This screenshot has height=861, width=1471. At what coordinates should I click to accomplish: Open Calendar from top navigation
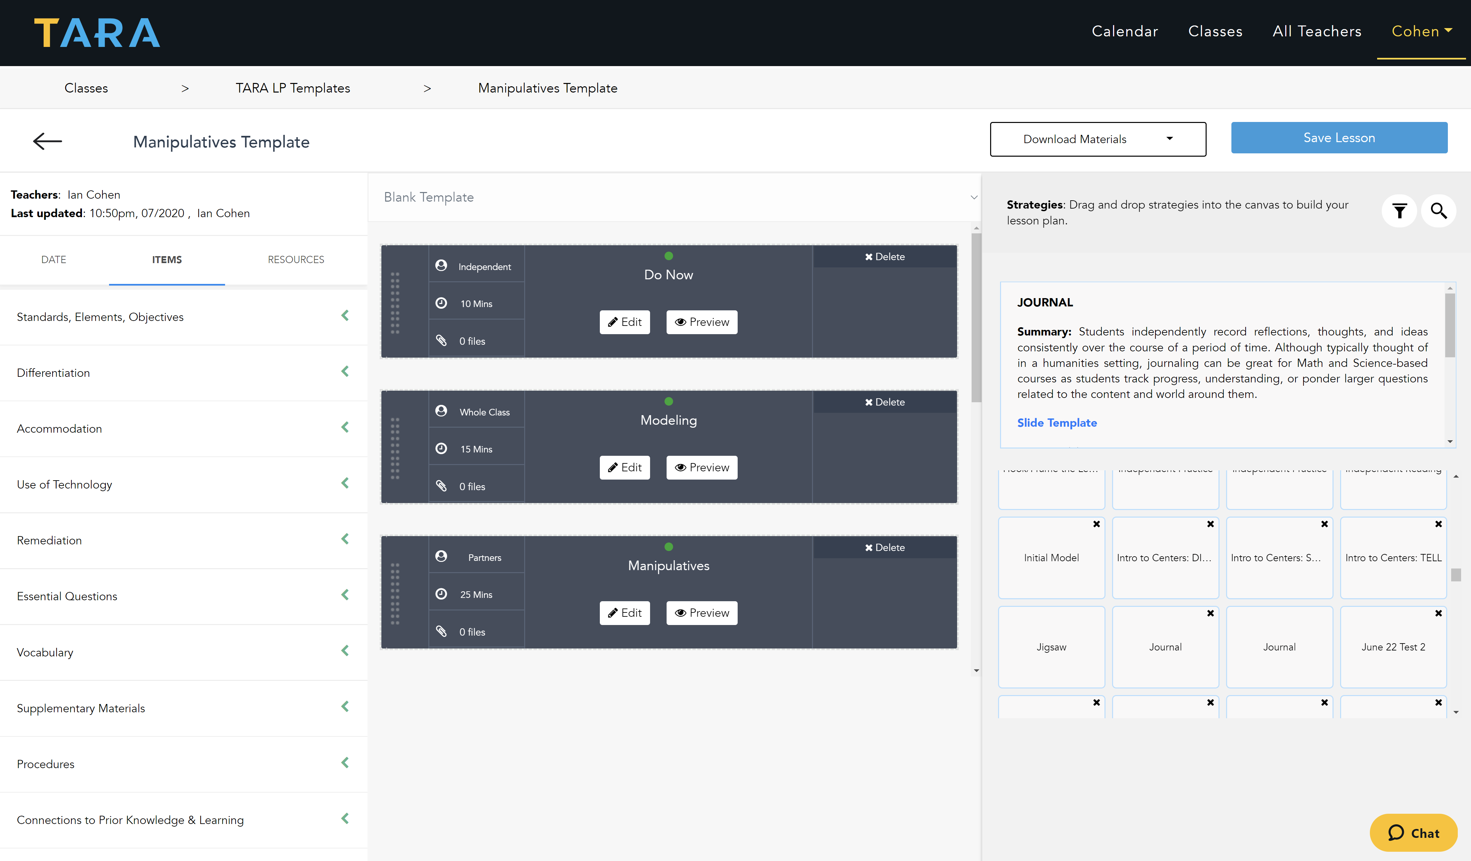point(1124,31)
